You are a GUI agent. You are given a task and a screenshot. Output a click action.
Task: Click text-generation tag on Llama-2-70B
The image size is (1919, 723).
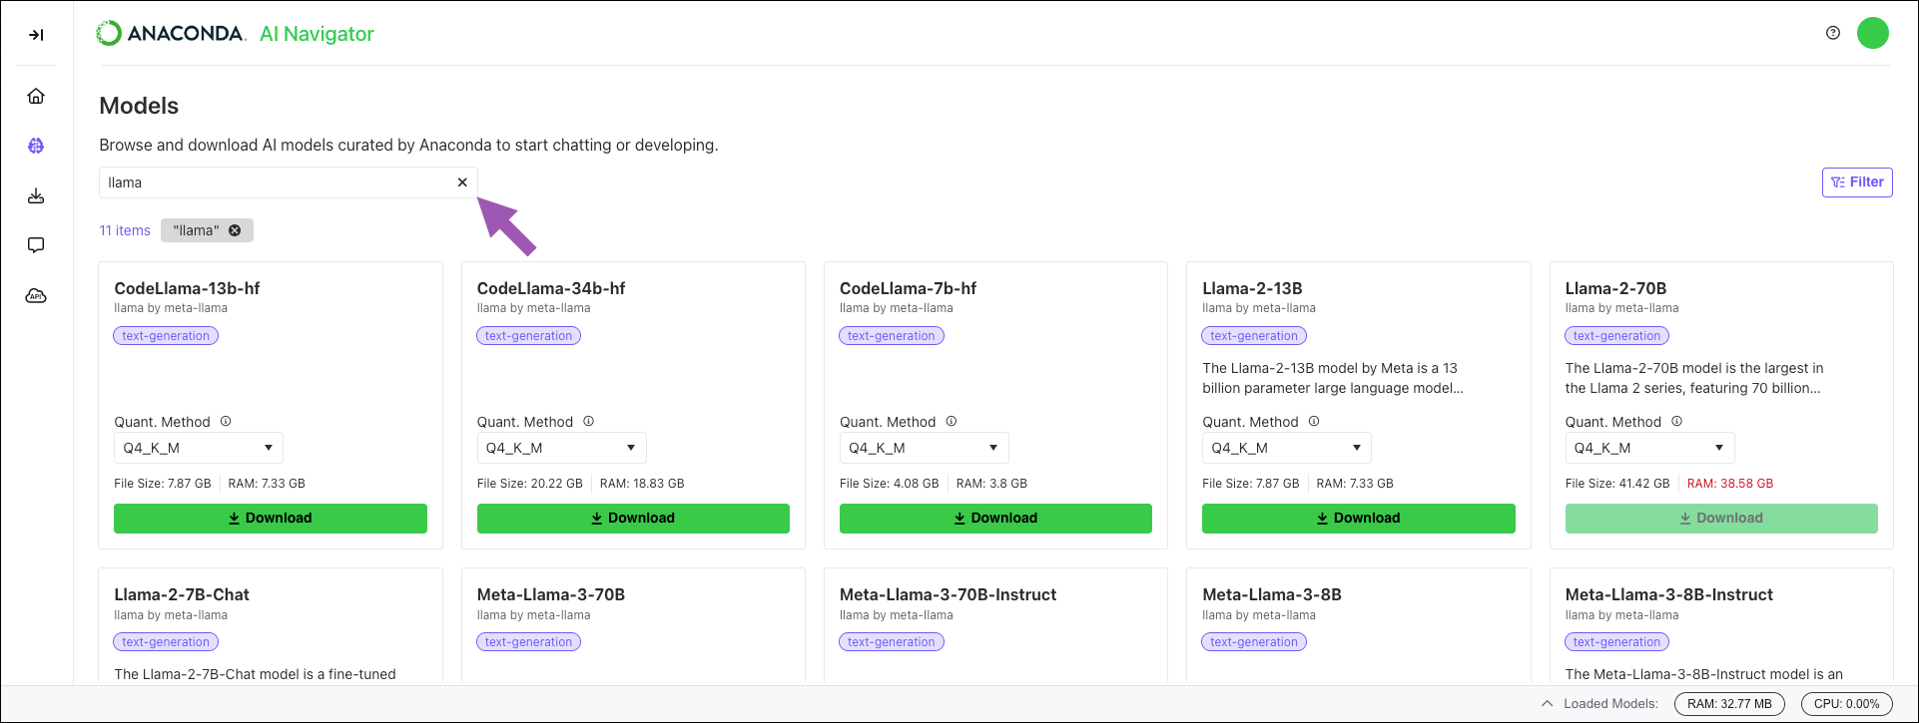pos(1616,336)
